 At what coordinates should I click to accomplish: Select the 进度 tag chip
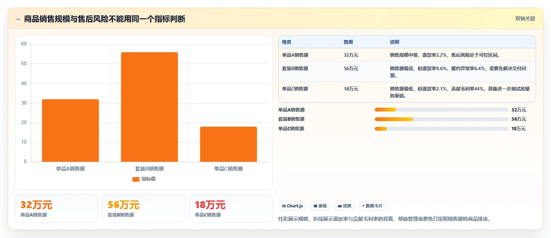[x=344, y=206]
